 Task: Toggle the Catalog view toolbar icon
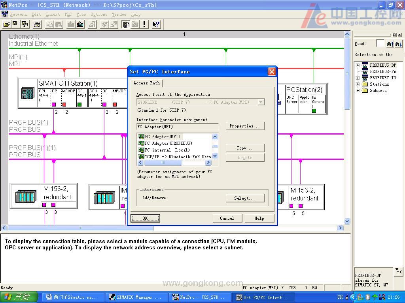tap(126, 24)
